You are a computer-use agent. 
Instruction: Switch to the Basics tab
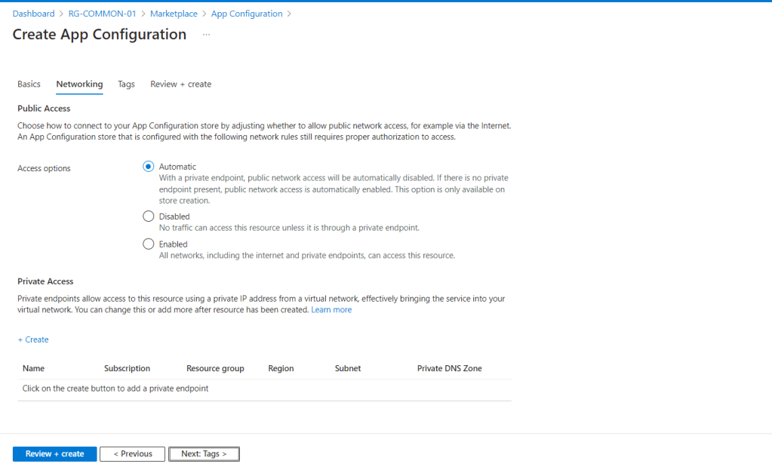tap(29, 84)
